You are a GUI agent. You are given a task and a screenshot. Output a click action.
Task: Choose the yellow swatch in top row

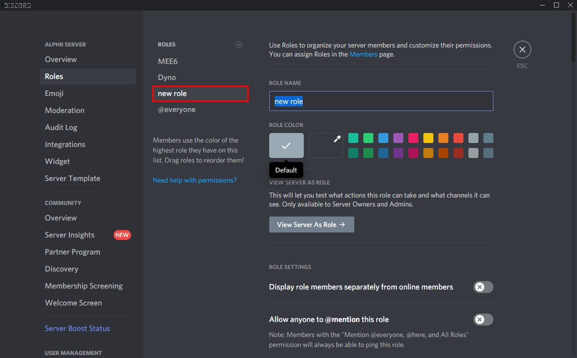point(428,138)
